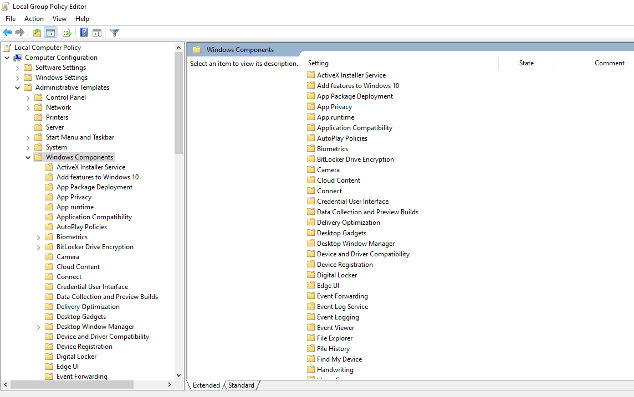Click the Forward arrow toolbar icon
Image resolution: width=634 pixels, height=397 pixels.
coord(20,32)
